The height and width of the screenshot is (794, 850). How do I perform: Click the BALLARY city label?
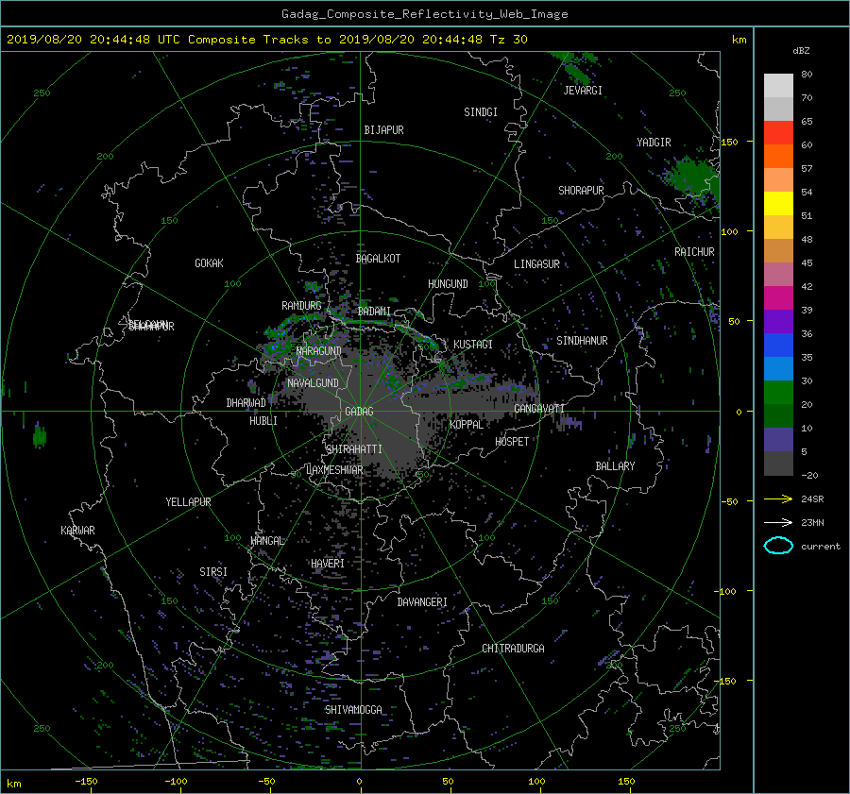click(615, 466)
